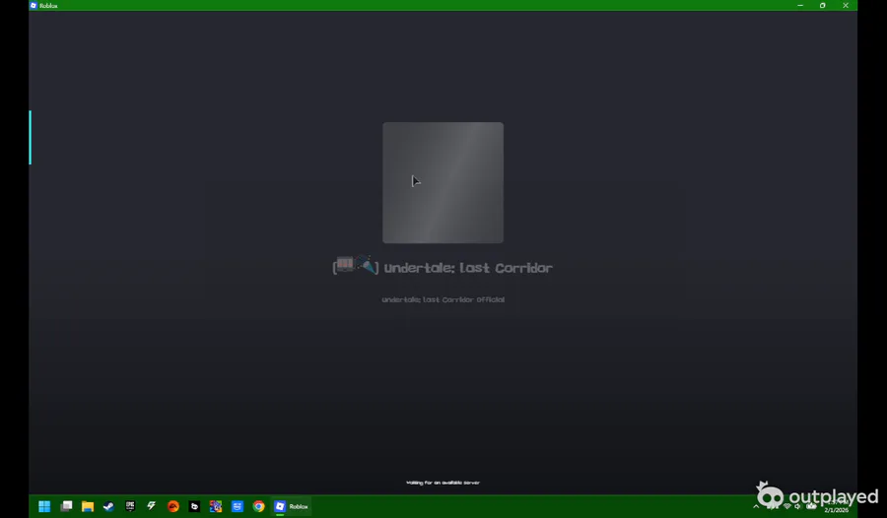
Task: Open the Windows Start menu
Action: [x=44, y=506]
